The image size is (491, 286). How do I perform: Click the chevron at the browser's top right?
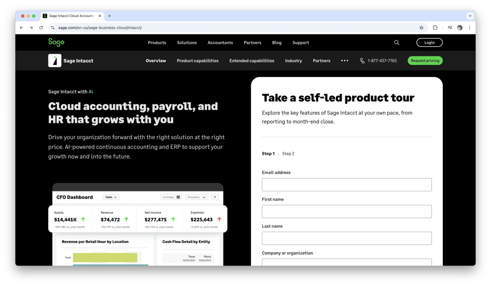[470, 16]
